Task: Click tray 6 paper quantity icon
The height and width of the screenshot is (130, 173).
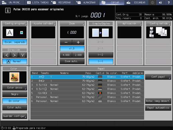Action: [x=100, y=101]
